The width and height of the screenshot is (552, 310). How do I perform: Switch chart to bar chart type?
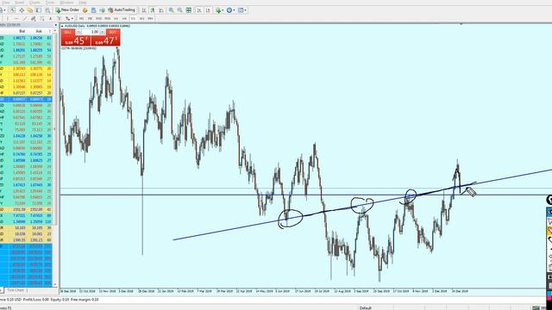(x=144, y=10)
